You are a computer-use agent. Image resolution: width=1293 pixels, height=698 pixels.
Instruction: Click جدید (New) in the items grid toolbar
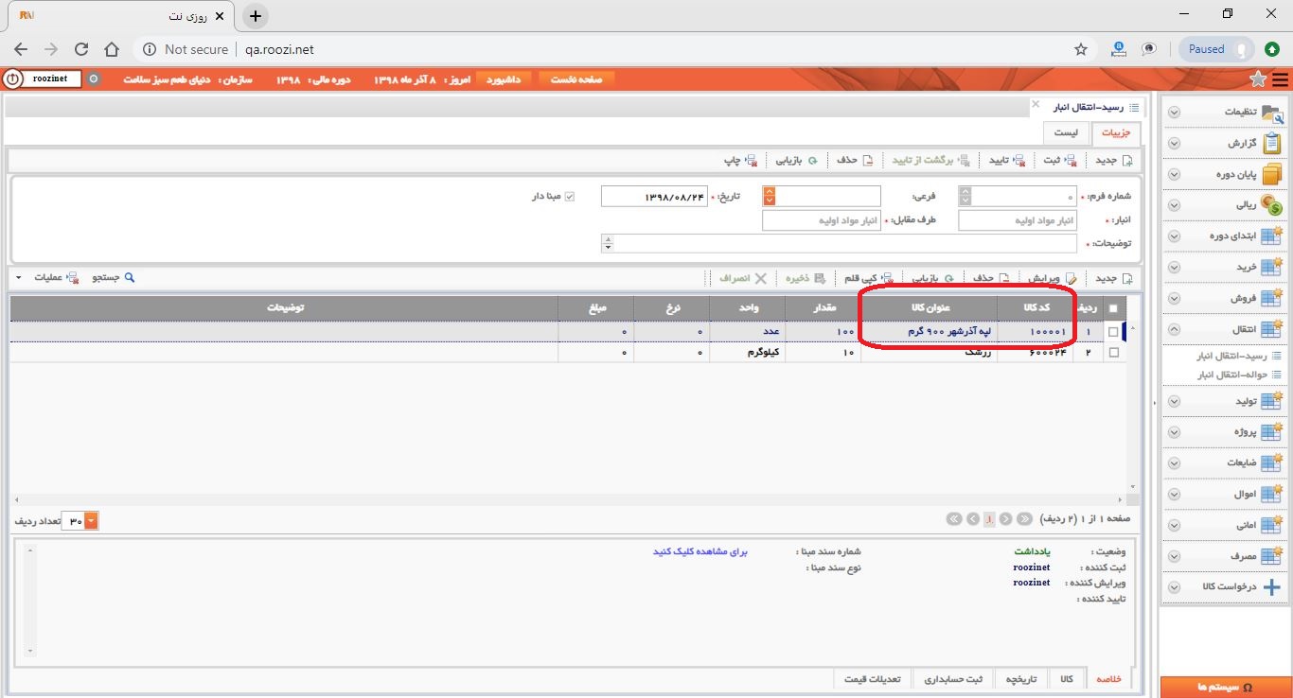1114,278
